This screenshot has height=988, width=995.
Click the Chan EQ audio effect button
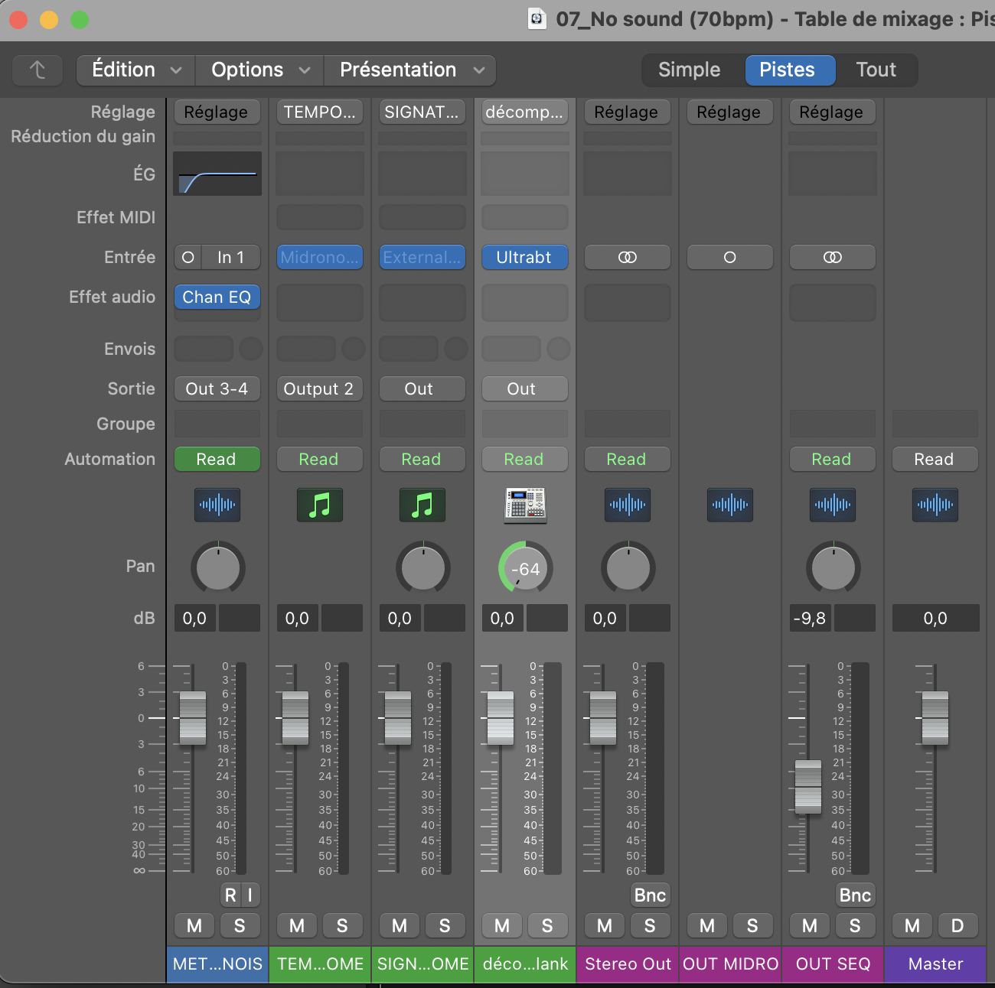pyautogui.click(x=217, y=297)
